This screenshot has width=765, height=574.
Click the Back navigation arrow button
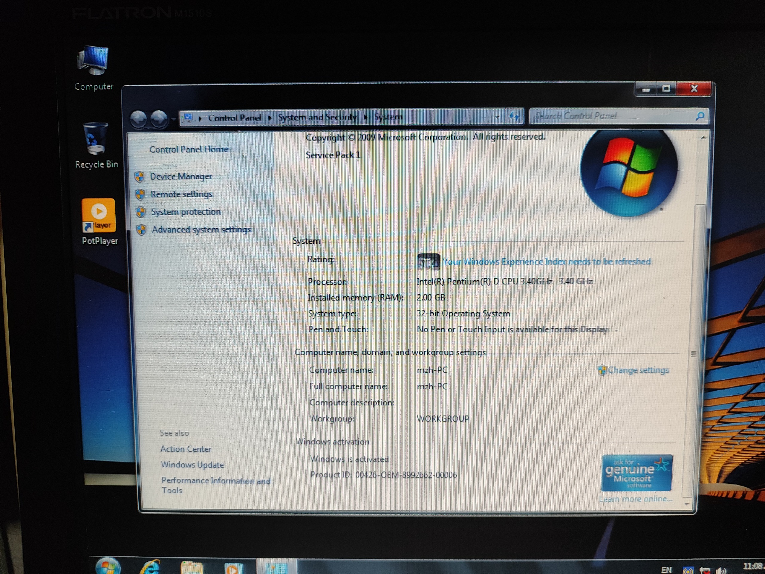(x=139, y=119)
